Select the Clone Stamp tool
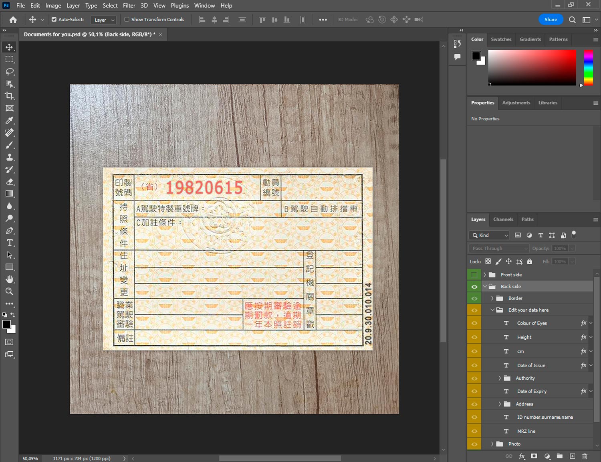Screen dimensions: 601x462 click(10, 157)
